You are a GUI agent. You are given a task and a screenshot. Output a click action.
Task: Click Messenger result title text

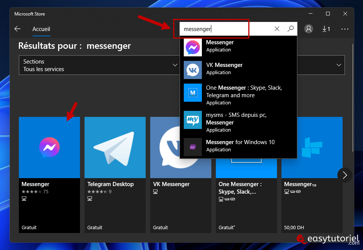tap(35, 184)
